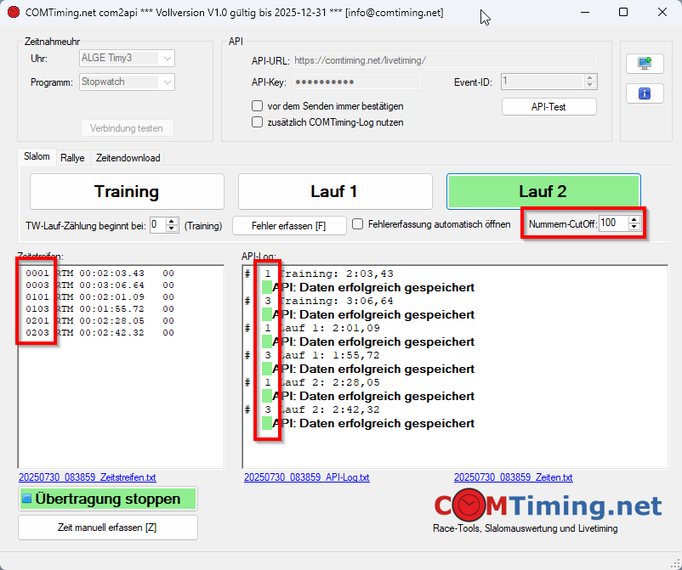The image size is (682, 570).
Task: Open the Zeitendownload tab
Action: click(128, 158)
